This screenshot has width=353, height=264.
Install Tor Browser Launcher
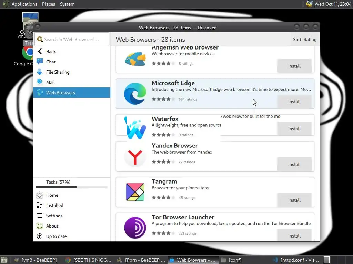point(294,235)
